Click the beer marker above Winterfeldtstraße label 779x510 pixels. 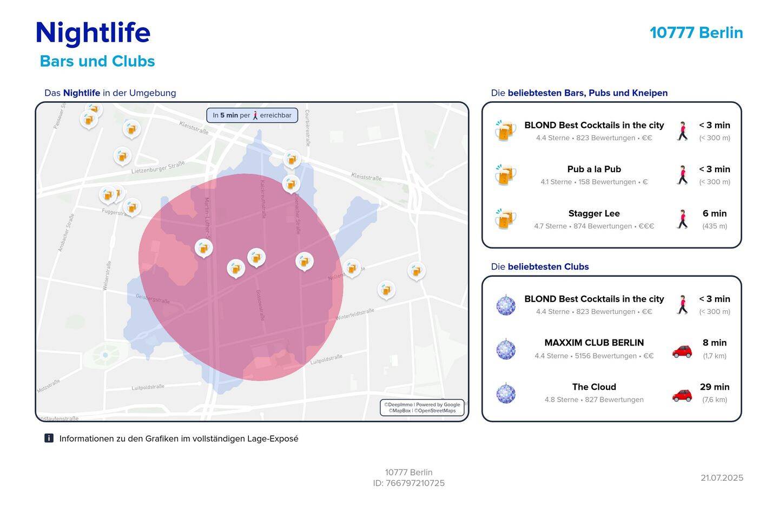click(x=386, y=289)
